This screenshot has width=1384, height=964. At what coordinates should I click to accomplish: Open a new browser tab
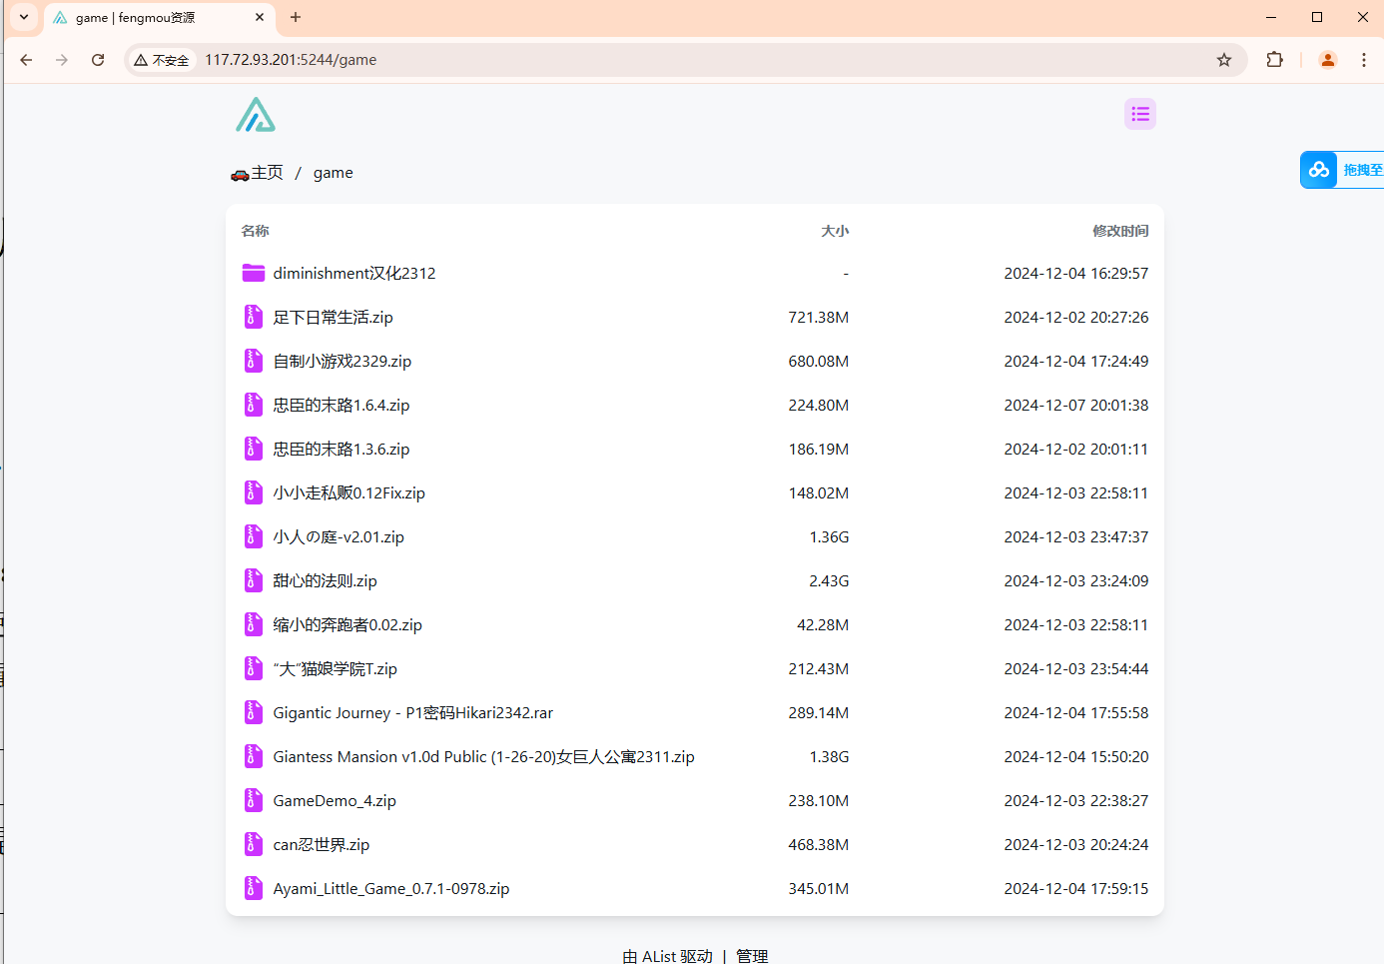coord(296,17)
